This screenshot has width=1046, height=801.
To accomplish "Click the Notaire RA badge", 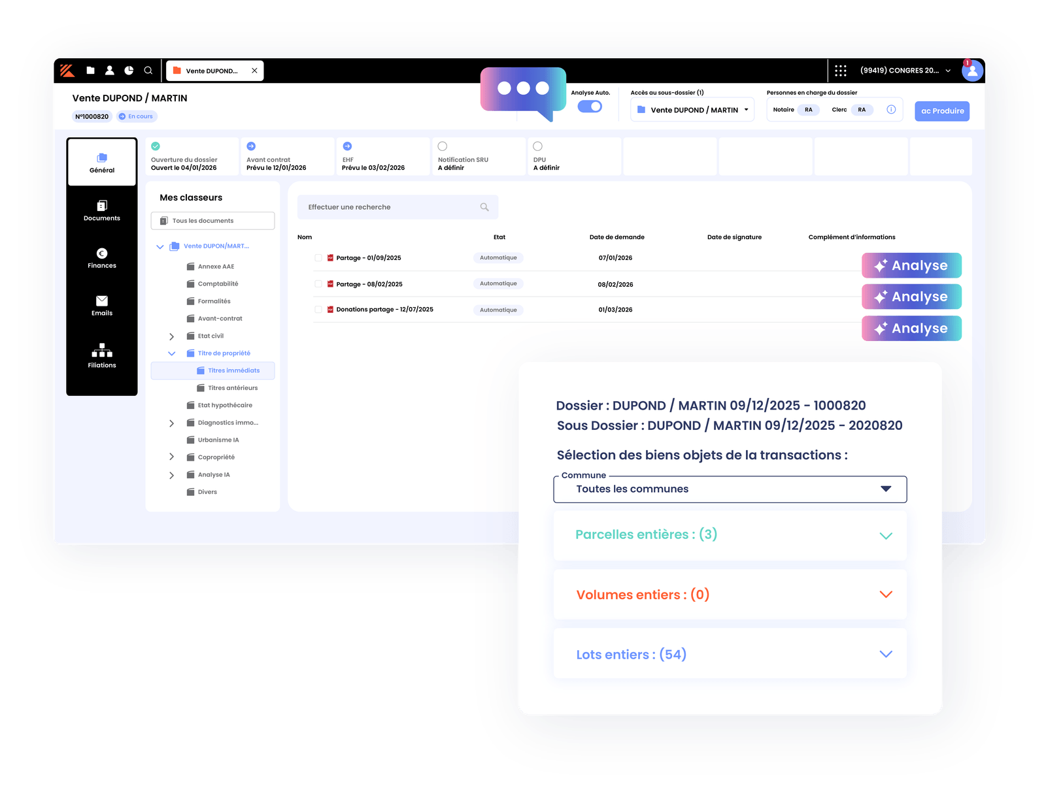I will pos(809,110).
